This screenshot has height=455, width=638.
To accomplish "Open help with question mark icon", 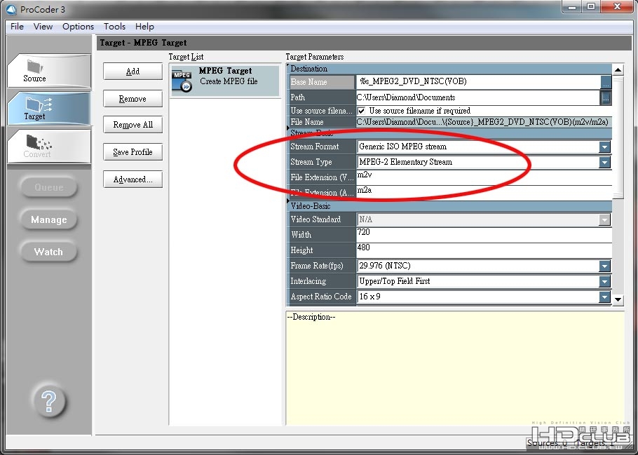I will pos(49,401).
